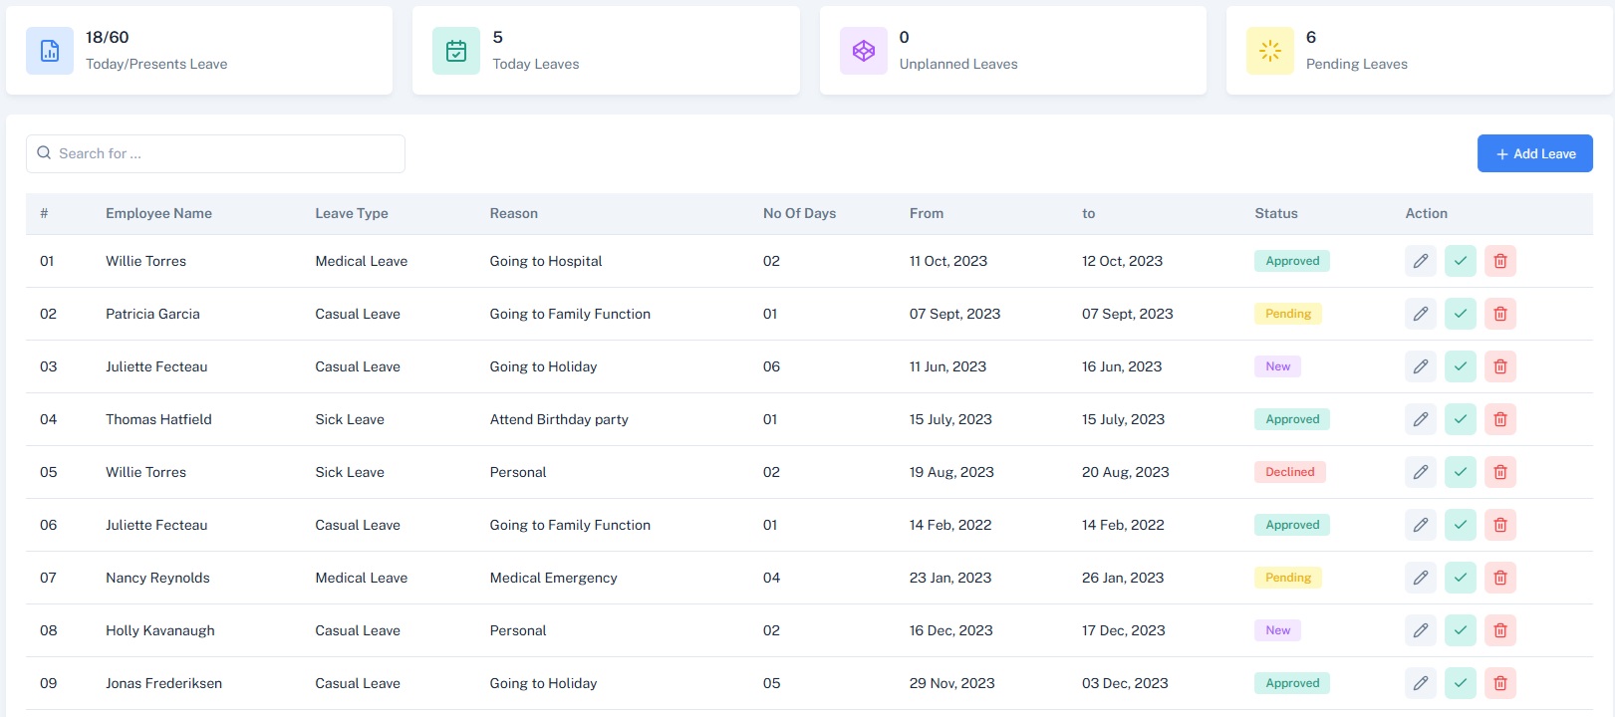
Task: Delete Nancy Reynolds' Medical Emergency leave row
Action: tap(1499, 578)
